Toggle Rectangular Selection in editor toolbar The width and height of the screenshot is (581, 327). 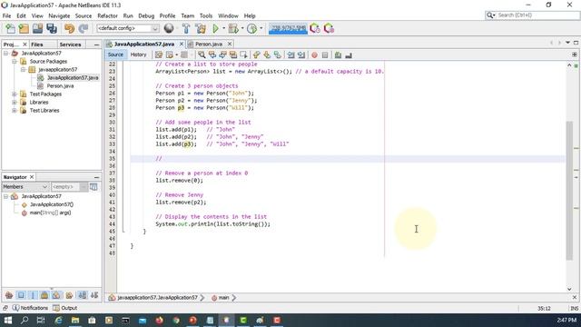(243, 54)
